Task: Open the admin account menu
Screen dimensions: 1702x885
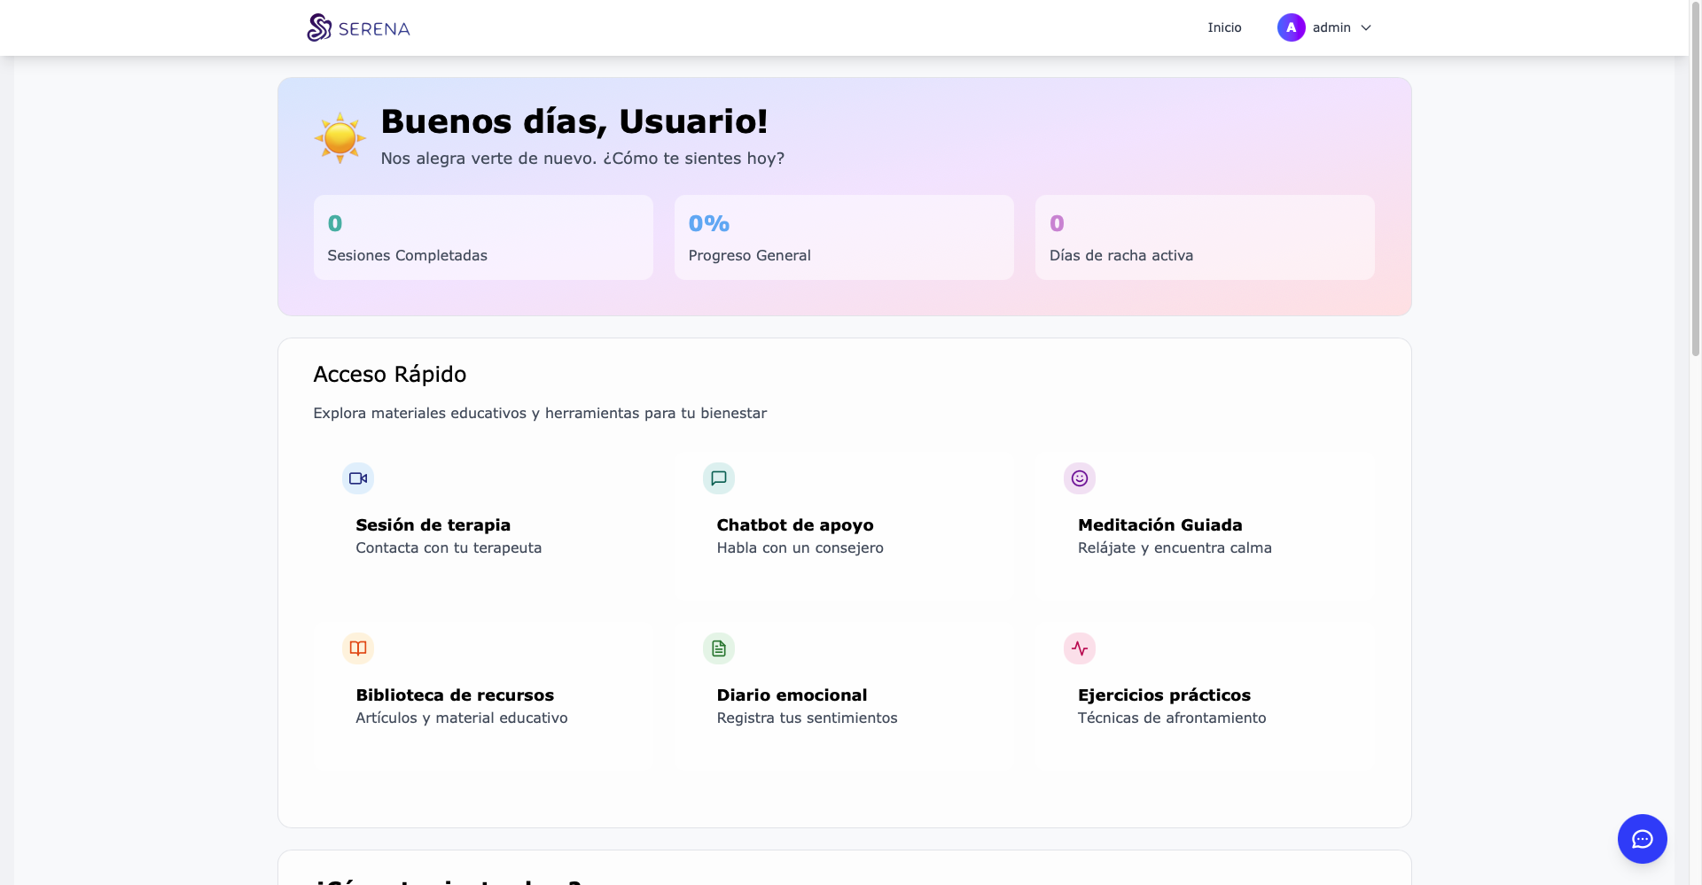Action: tap(1331, 27)
